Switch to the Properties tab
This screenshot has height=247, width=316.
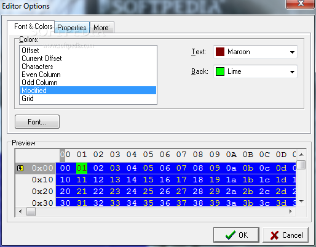(x=72, y=28)
